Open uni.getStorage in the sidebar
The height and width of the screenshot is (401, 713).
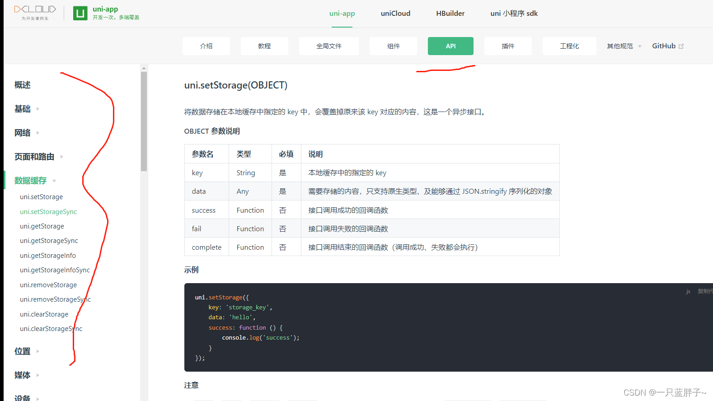point(42,226)
